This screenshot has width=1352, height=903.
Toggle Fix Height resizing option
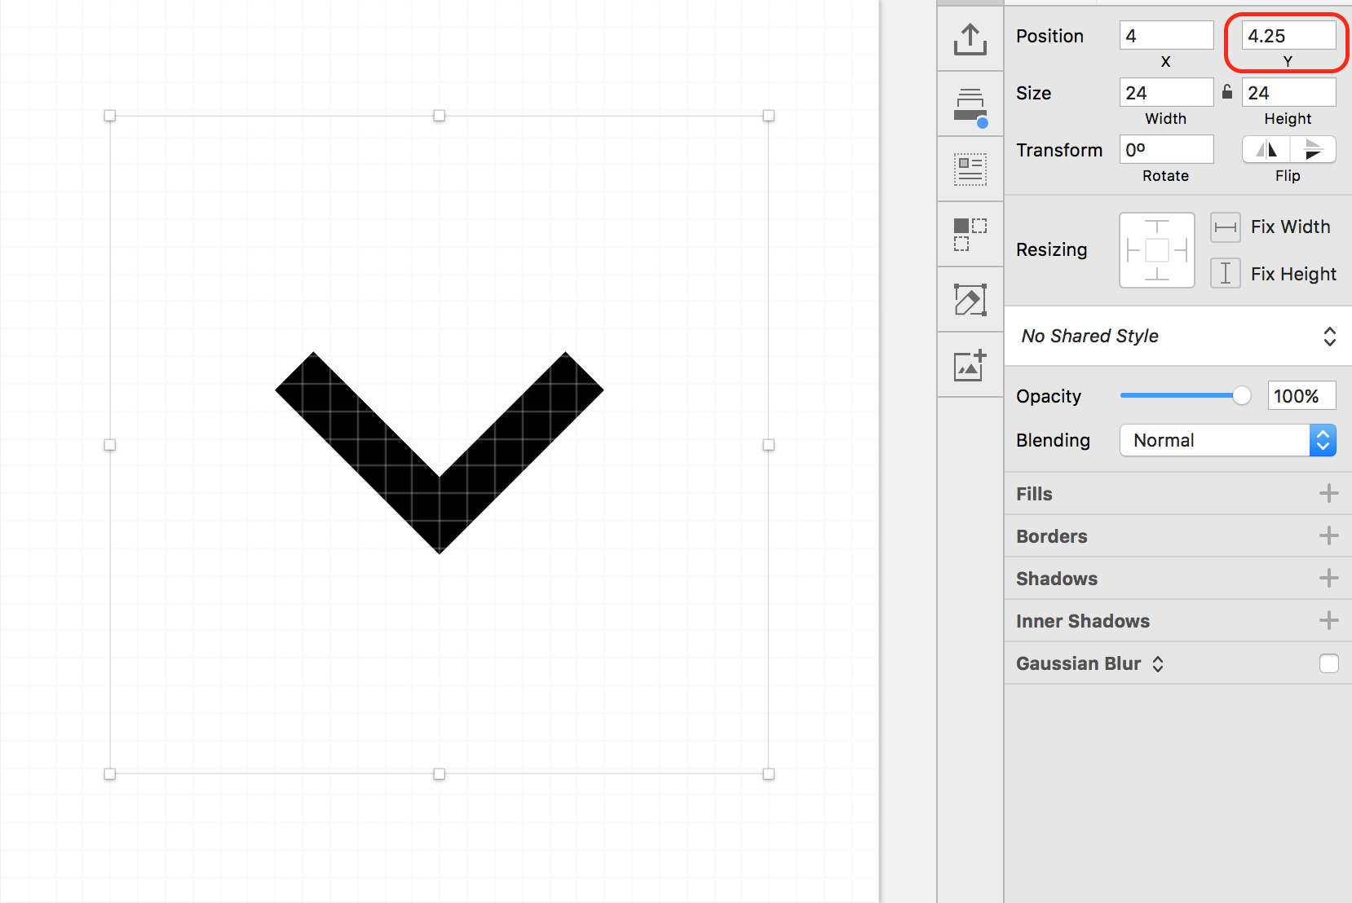click(x=1225, y=273)
